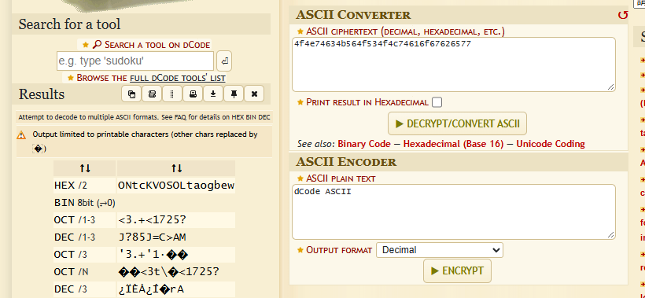Submit the tool search with the enter icon
The width and height of the screenshot is (645, 298).
(224, 61)
